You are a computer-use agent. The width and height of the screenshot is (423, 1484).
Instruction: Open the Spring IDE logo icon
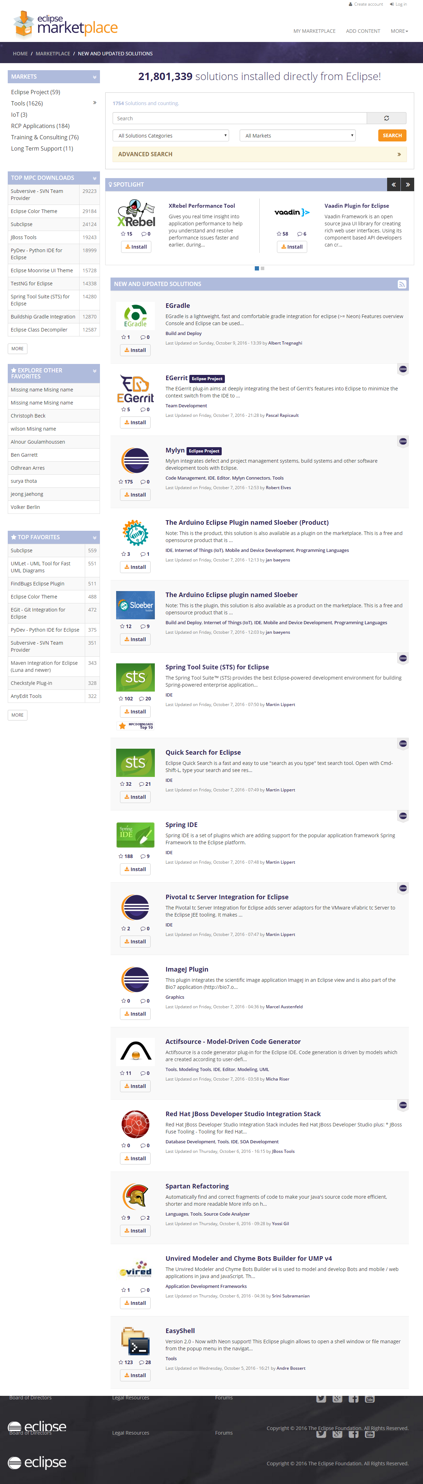tap(135, 835)
